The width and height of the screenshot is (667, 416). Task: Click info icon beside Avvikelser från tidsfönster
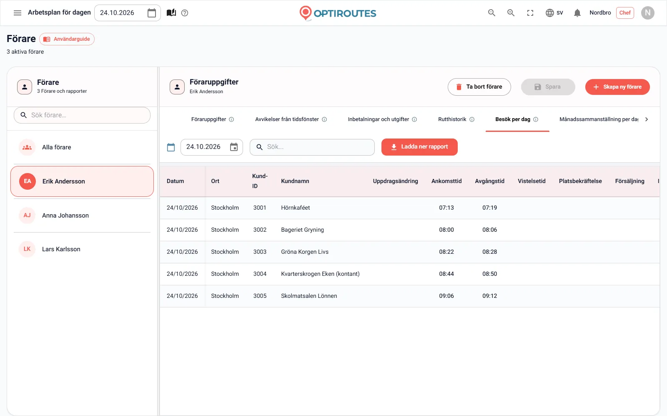[x=324, y=119]
